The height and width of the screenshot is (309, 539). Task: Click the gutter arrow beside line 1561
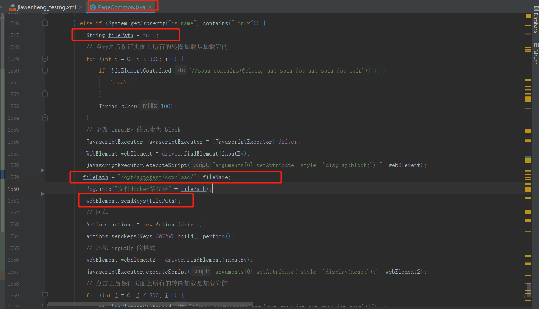43,194
